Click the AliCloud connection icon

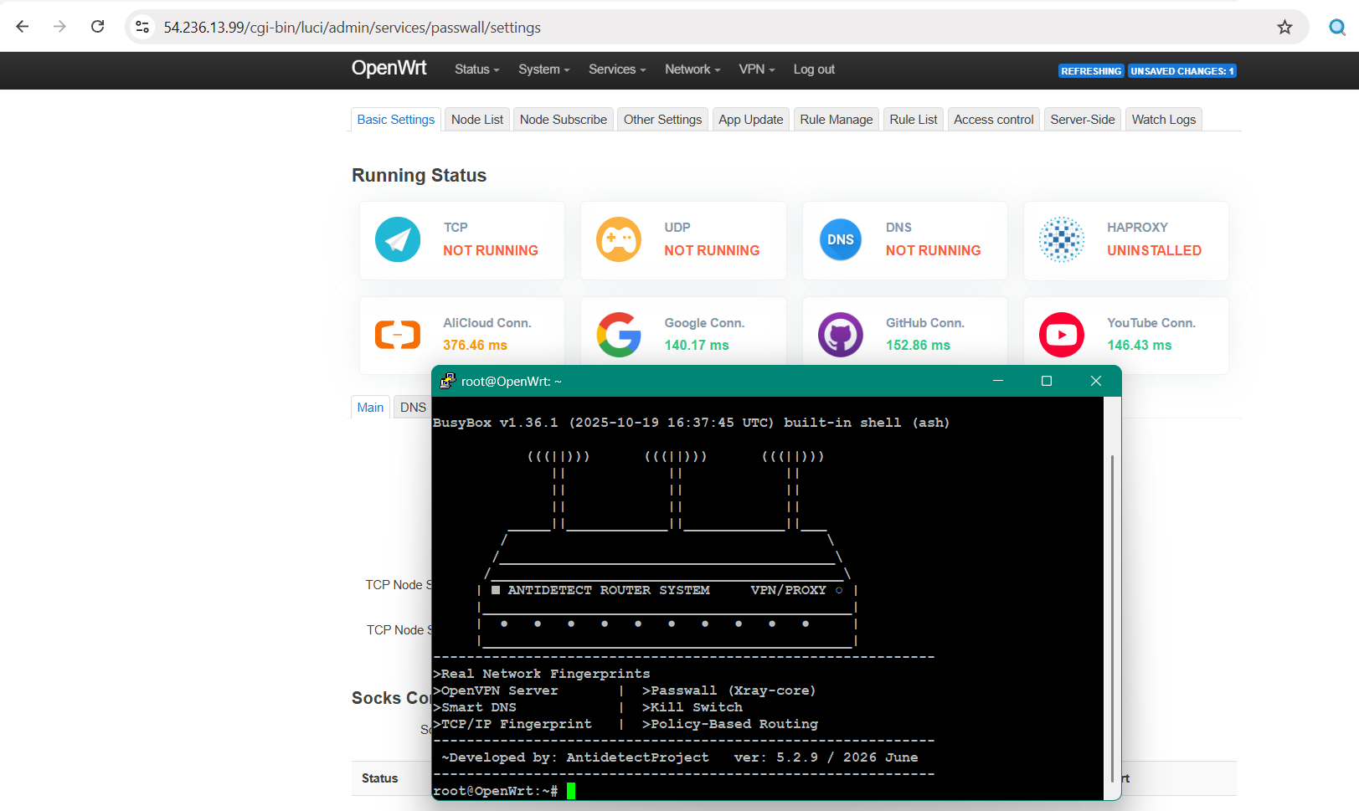(398, 335)
